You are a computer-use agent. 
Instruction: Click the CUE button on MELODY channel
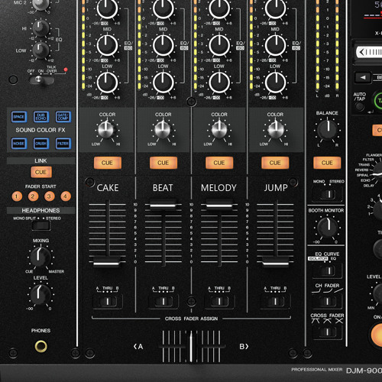[219, 163]
